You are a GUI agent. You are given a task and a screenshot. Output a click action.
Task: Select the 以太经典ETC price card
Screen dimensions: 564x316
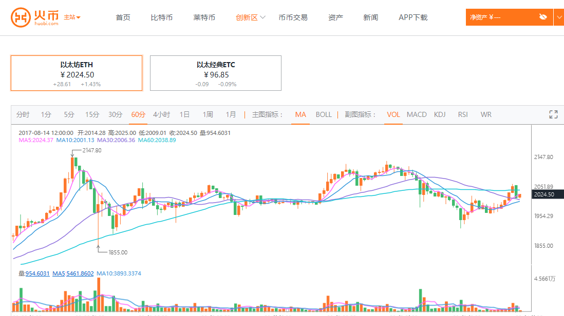(216, 73)
